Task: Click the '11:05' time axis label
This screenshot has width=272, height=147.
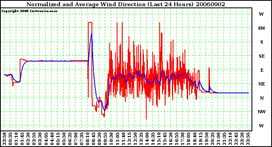Action: pyautogui.click(x=117, y=139)
